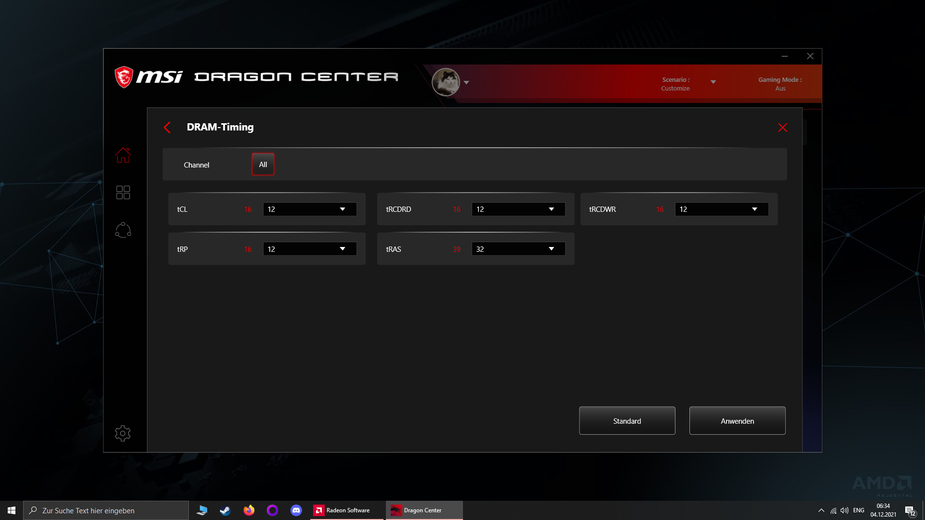Toggle the All channel button
Image resolution: width=925 pixels, height=520 pixels.
[263, 165]
